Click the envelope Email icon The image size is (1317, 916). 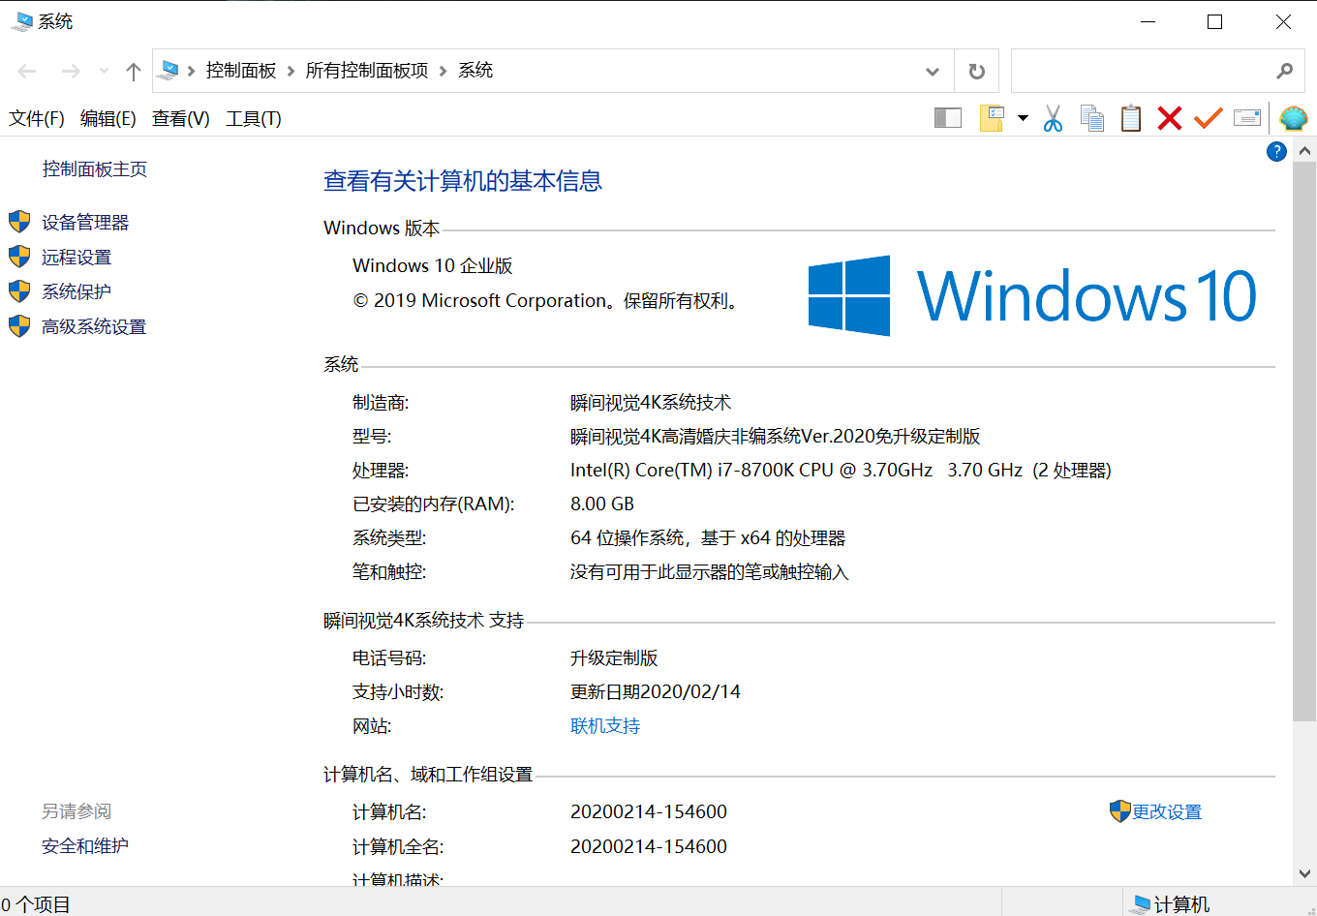click(1247, 118)
